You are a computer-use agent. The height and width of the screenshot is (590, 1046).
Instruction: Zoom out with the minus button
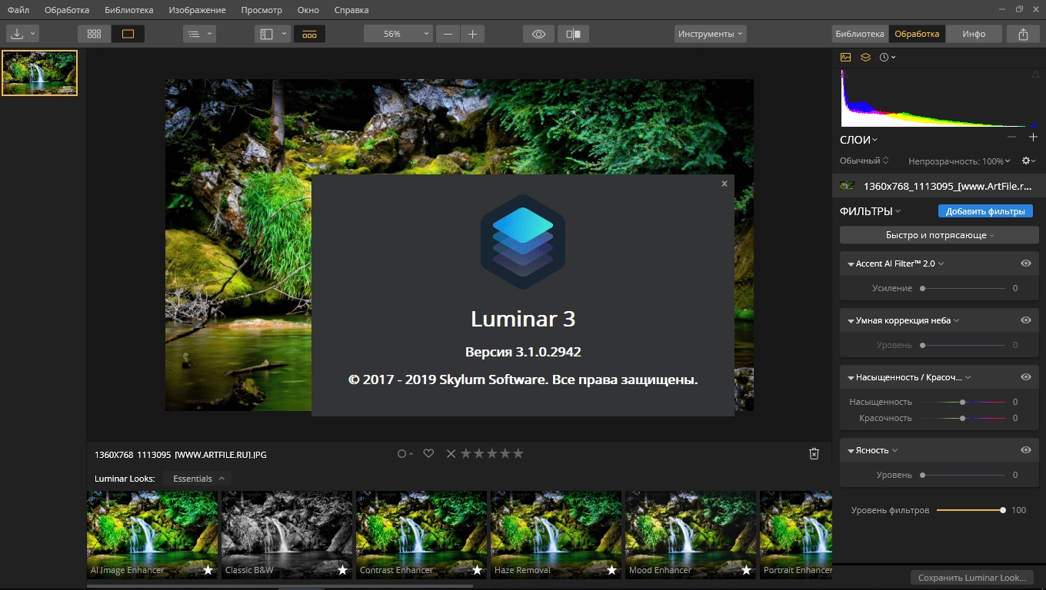point(448,34)
